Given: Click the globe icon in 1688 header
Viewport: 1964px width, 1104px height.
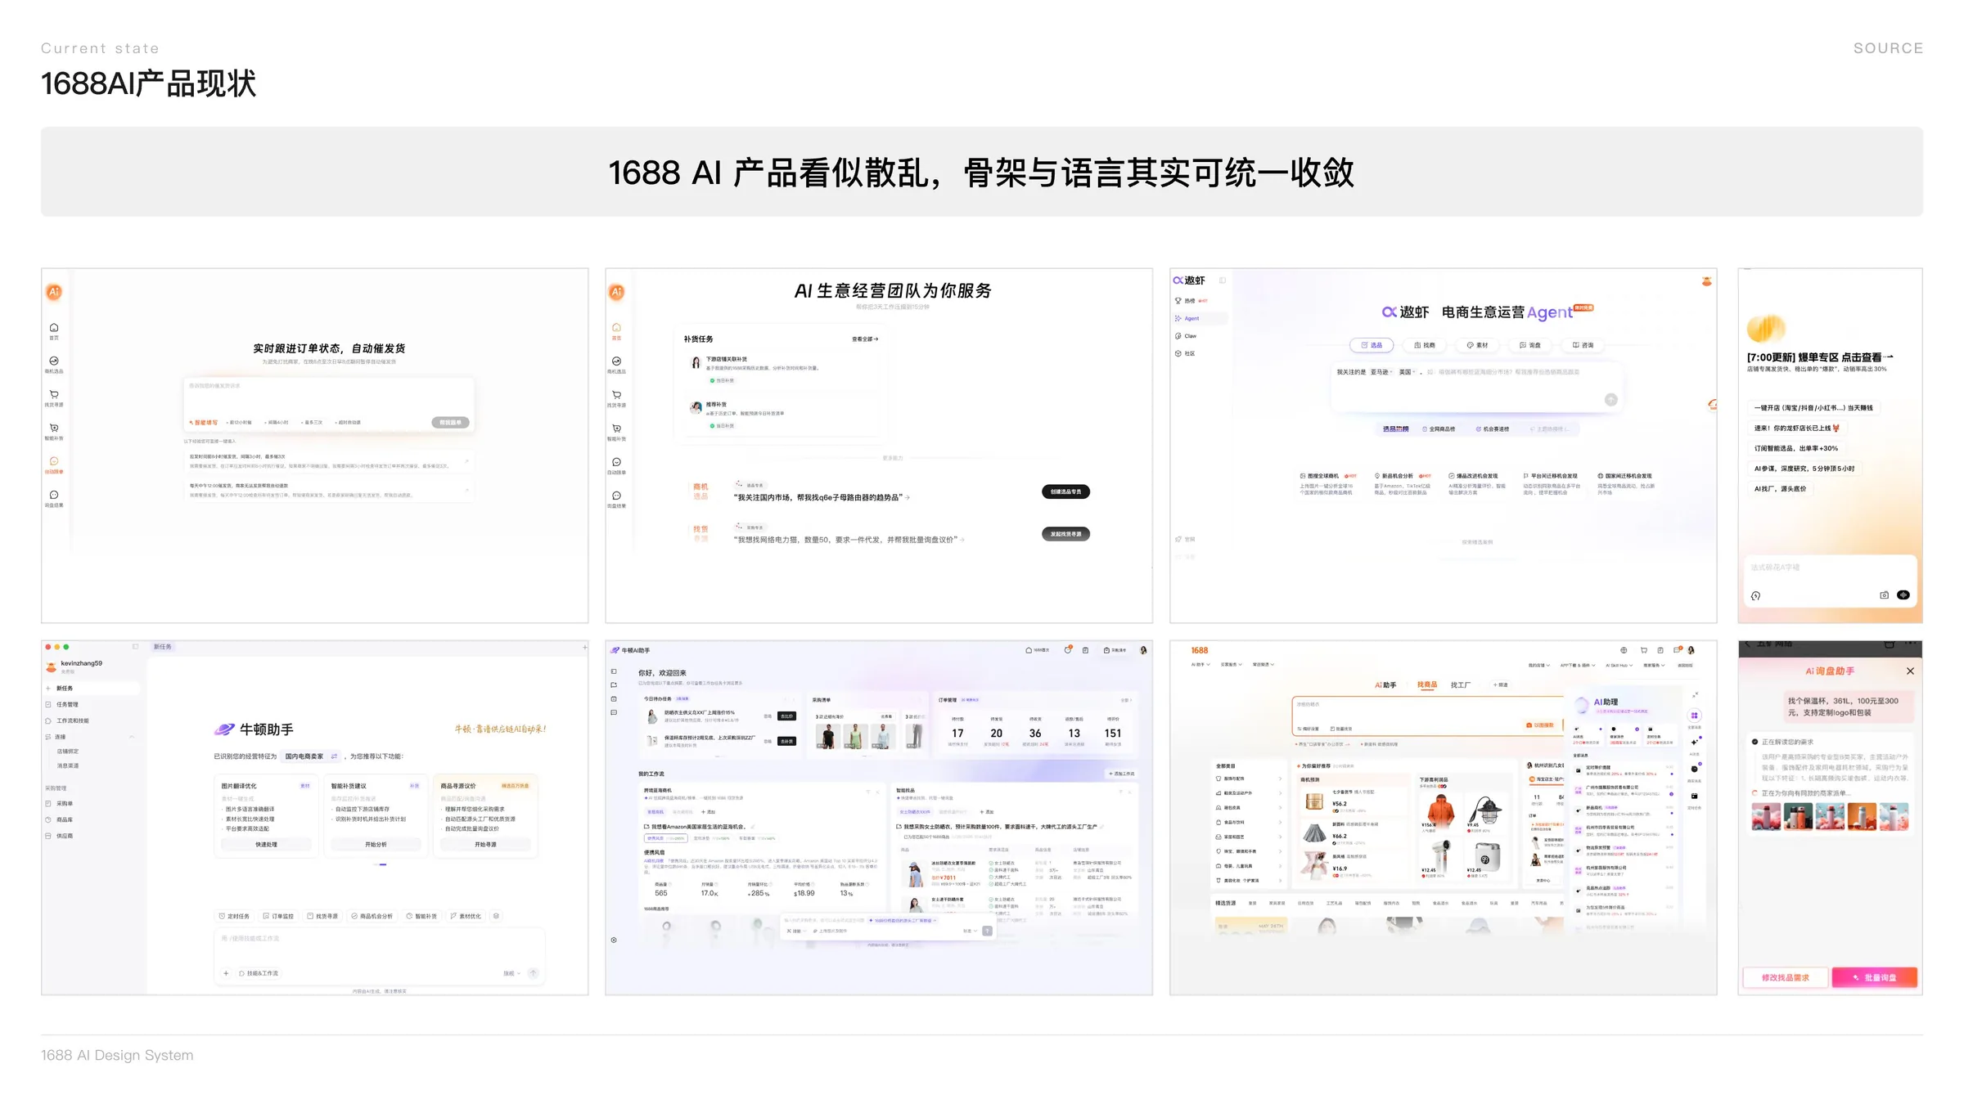Looking at the screenshot, I should pyautogui.click(x=1624, y=651).
